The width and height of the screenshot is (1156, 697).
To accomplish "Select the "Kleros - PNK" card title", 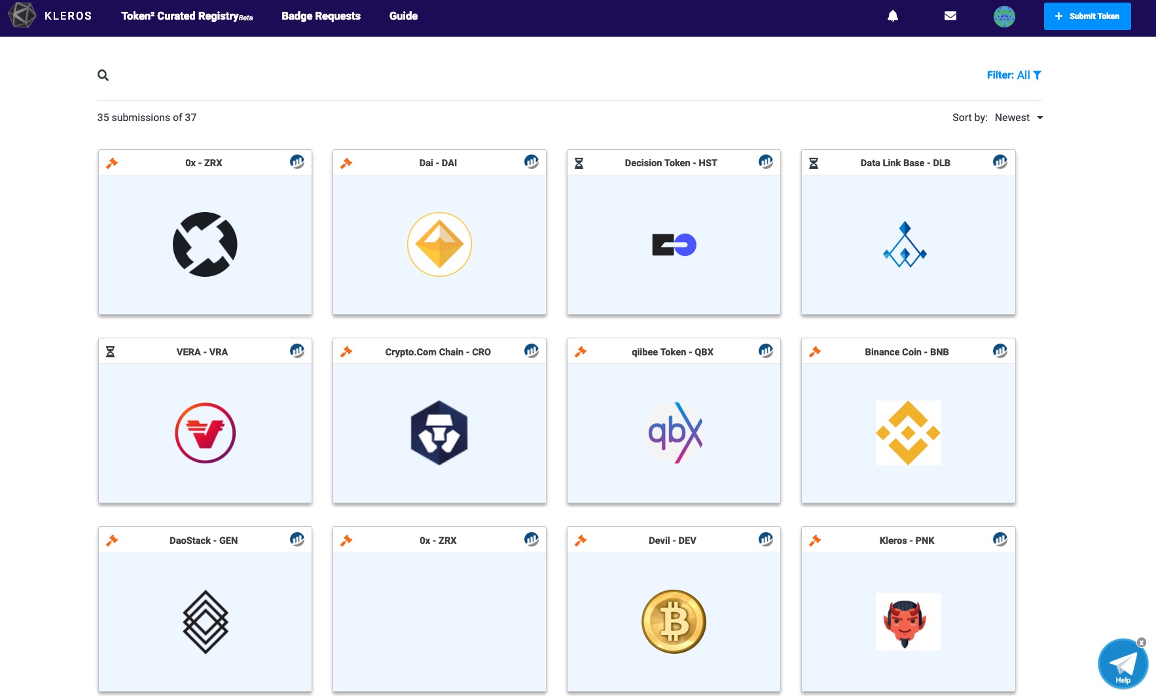I will (x=907, y=541).
